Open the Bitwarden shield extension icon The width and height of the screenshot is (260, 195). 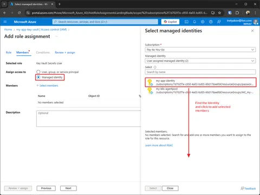(230, 13)
